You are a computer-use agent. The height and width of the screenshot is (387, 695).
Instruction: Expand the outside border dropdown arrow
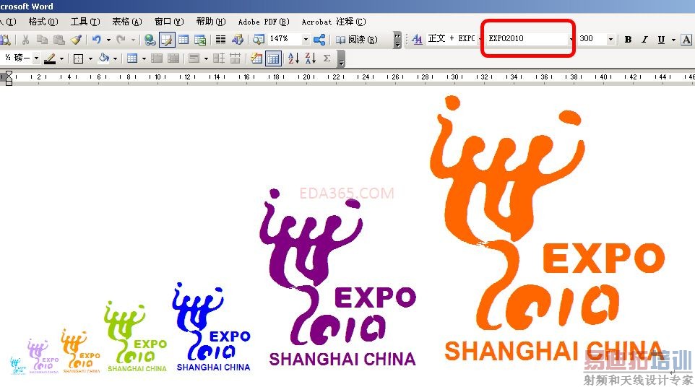[x=90, y=58]
